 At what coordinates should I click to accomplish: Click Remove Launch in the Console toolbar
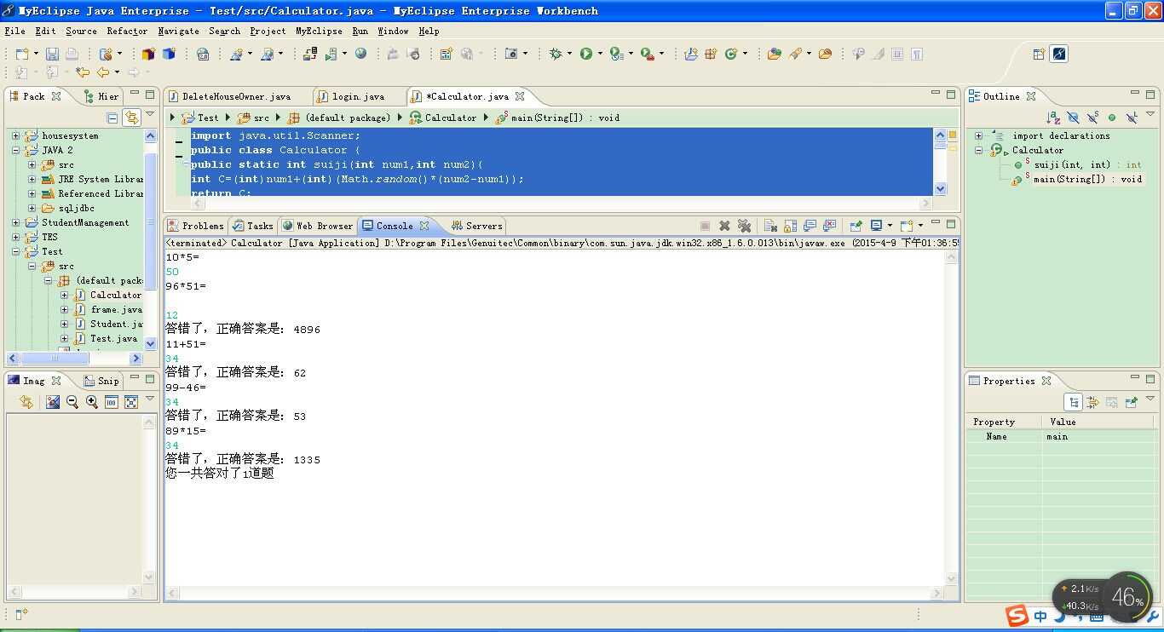[724, 226]
